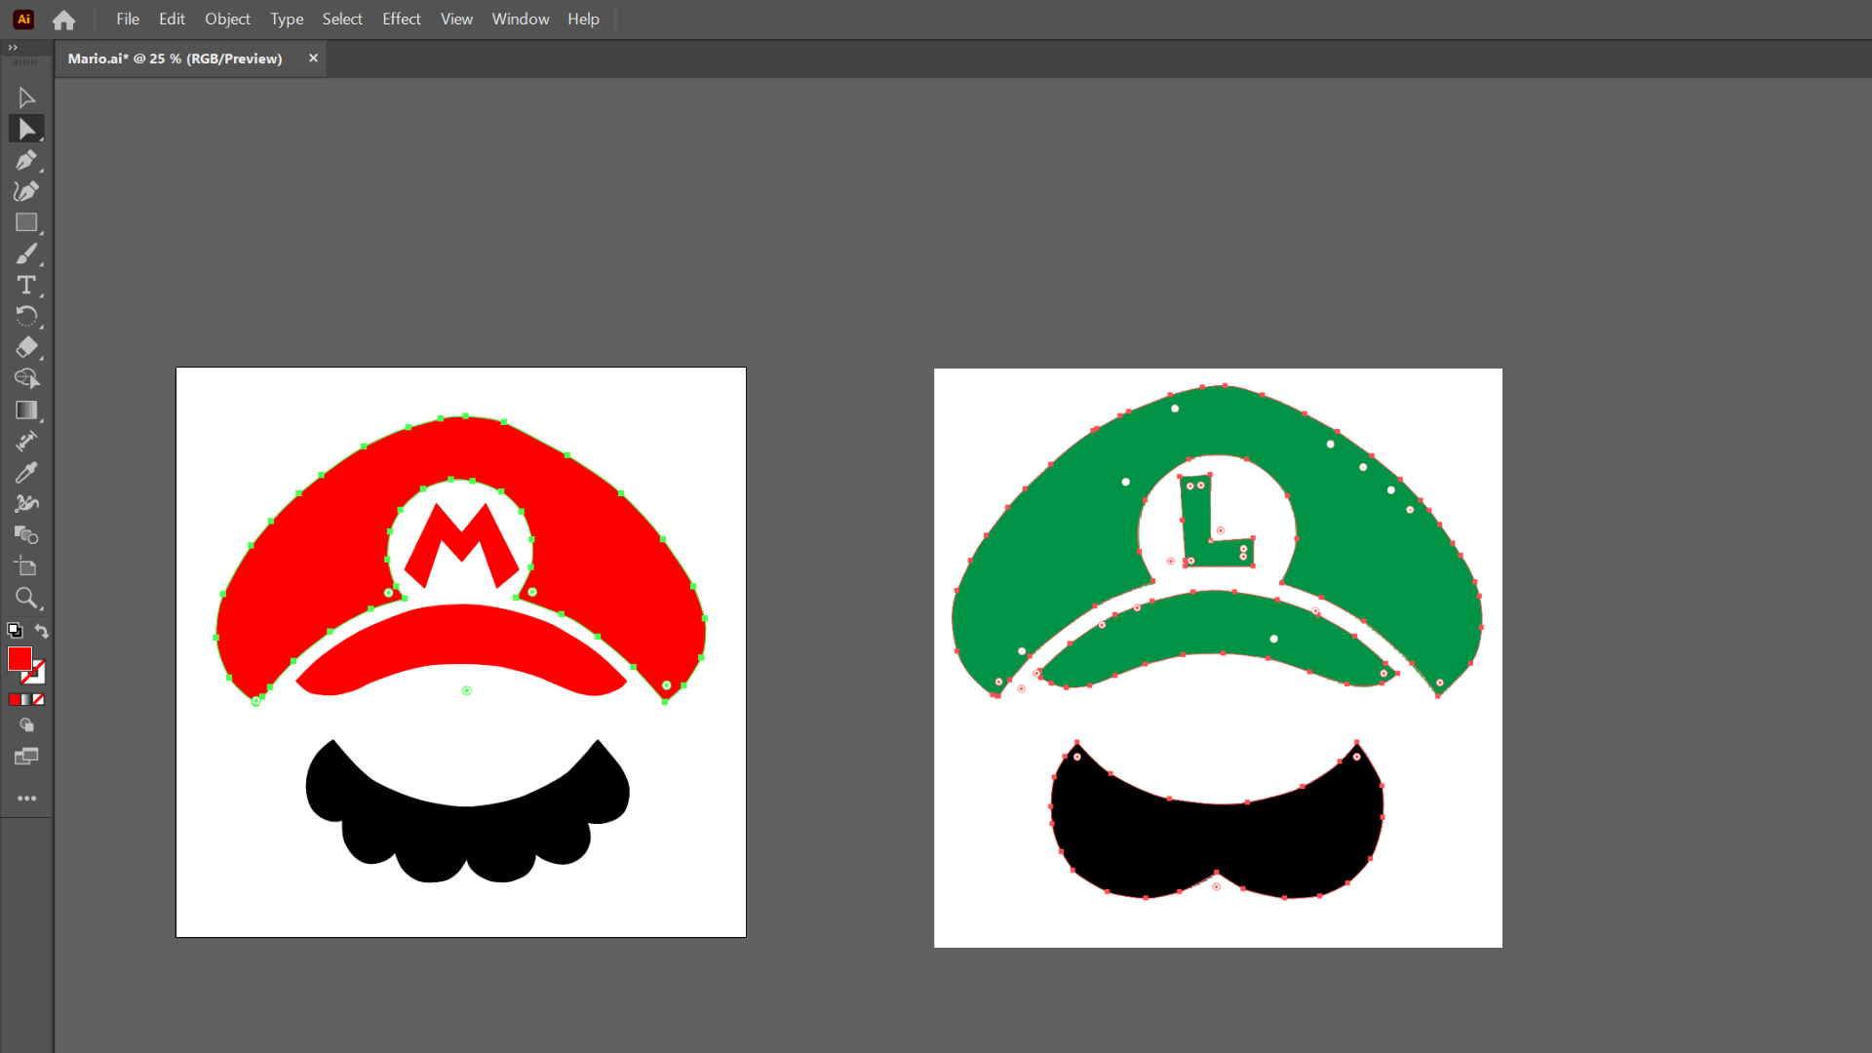Select the Eyedropper tool
This screenshot has height=1053, width=1872.
click(26, 473)
